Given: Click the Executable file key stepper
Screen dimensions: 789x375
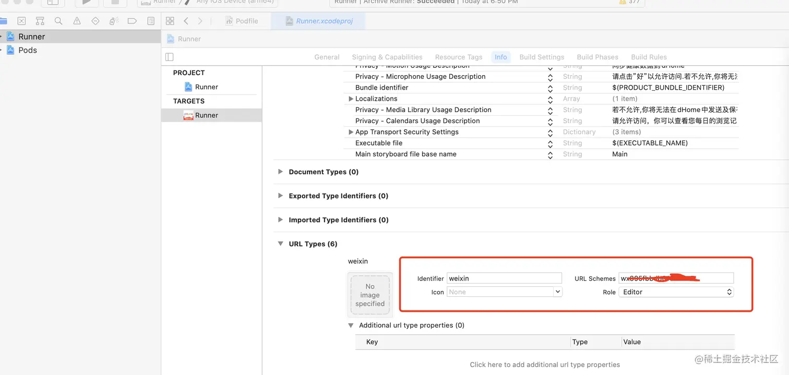Looking at the screenshot, I should [x=550, y=143].
